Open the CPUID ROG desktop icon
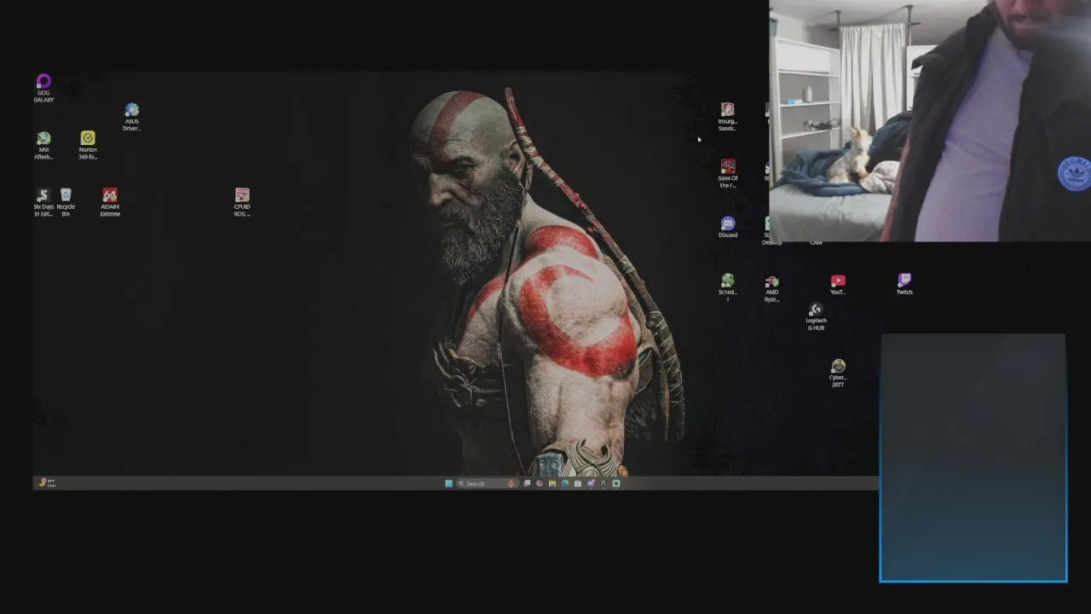This screenshot has width=1091, height=614. (x=242, y=202)
